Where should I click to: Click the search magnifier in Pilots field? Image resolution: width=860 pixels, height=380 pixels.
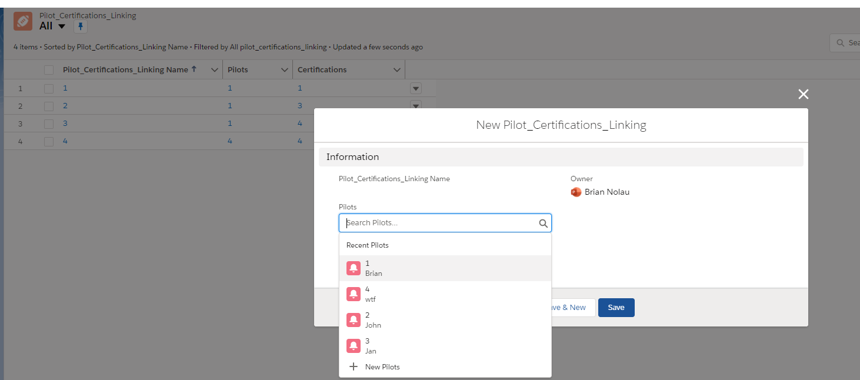(x=543, y=224)
